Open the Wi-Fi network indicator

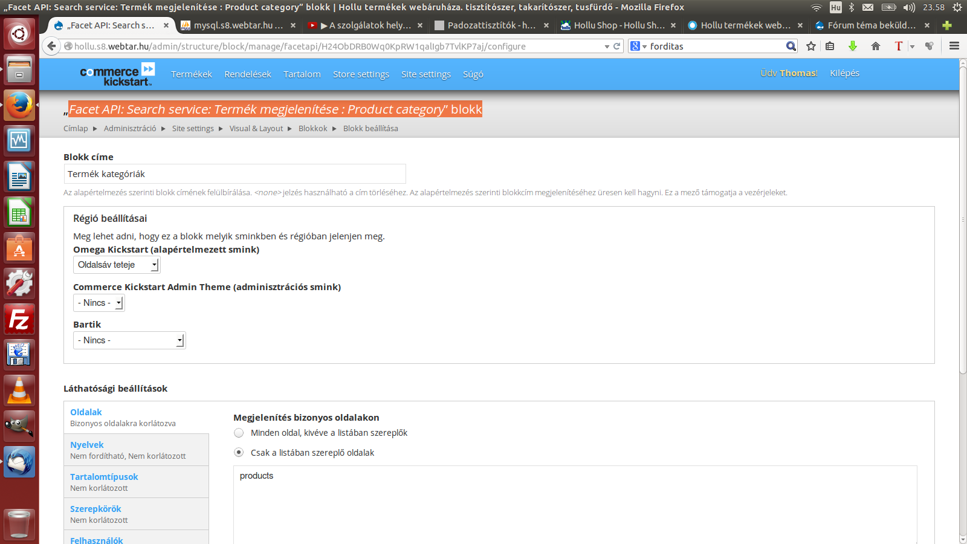[x=817, y=7]
